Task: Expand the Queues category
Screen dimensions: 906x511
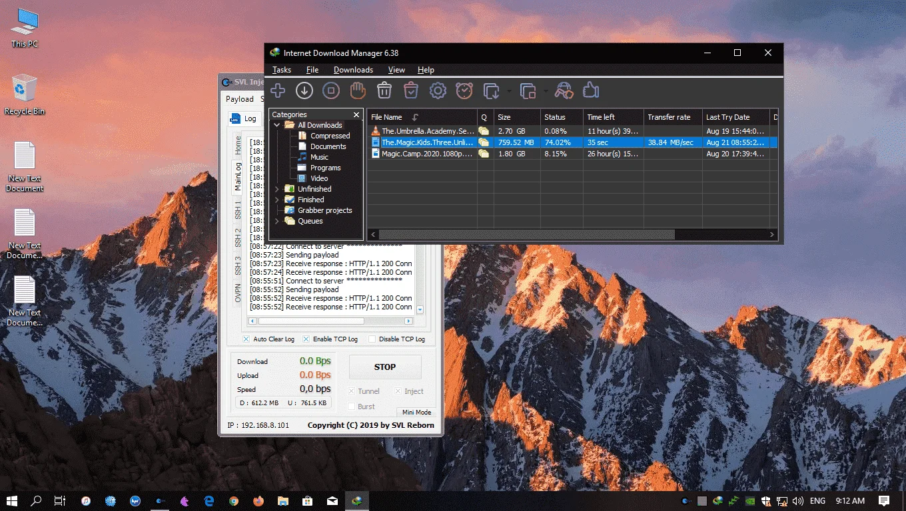Action: tap(277, 221)
